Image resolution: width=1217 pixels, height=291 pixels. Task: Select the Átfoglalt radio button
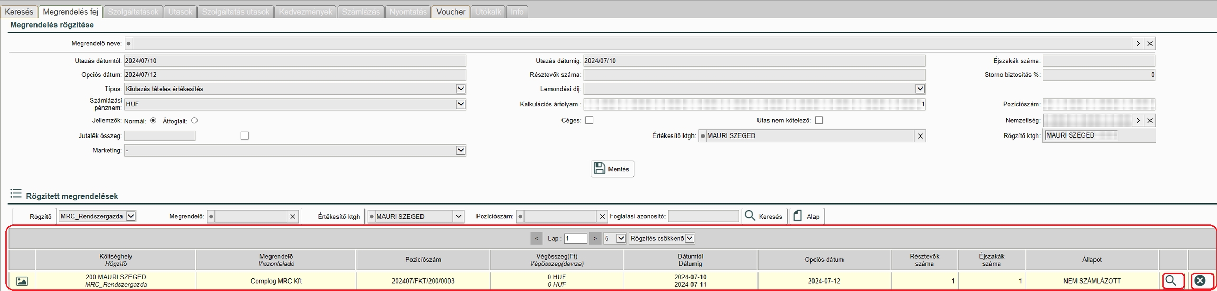coord(194,121)
